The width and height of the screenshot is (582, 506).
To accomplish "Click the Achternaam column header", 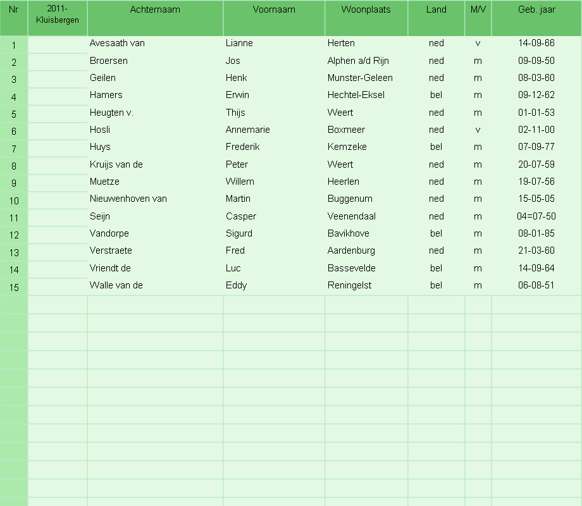I will tap(155, 18).
